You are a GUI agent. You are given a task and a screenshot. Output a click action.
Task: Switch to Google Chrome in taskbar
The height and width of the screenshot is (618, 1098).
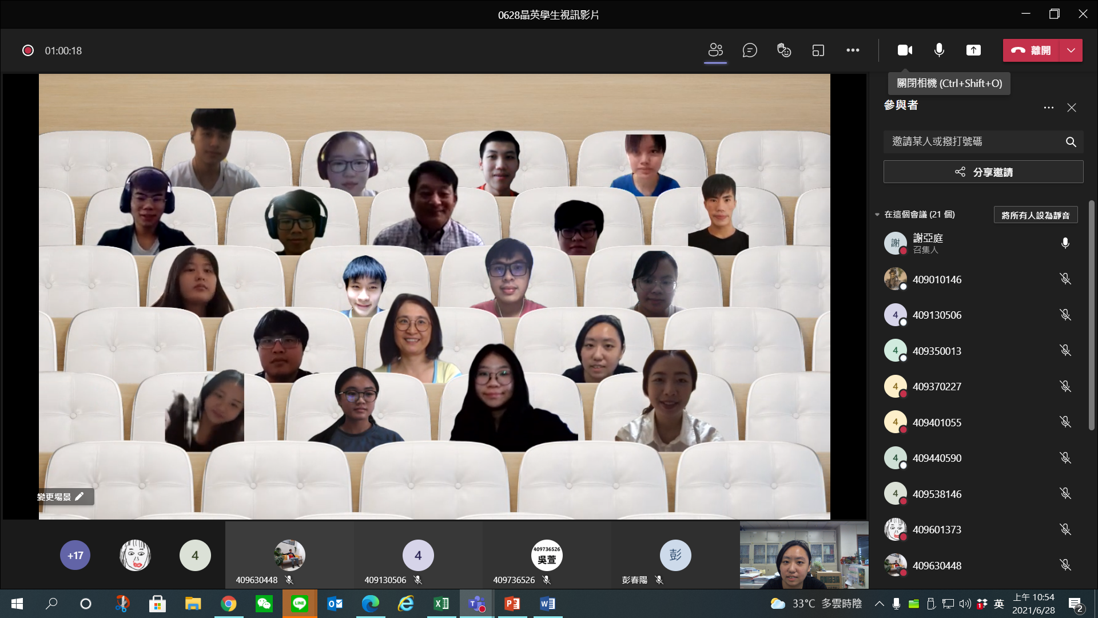coord(228,604)
